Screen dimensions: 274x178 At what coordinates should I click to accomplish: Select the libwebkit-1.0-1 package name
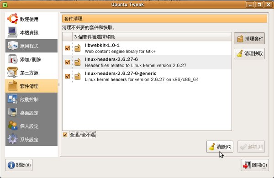tap(102, 45)
